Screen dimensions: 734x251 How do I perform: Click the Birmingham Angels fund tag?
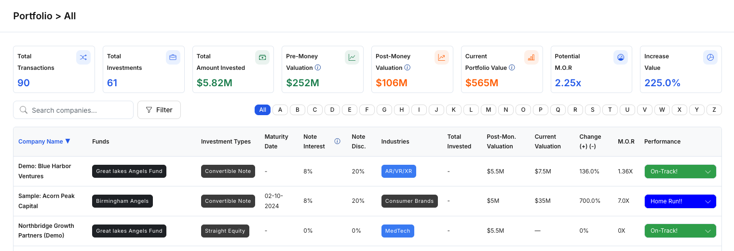pyautogui.click(x=122, y=201)
